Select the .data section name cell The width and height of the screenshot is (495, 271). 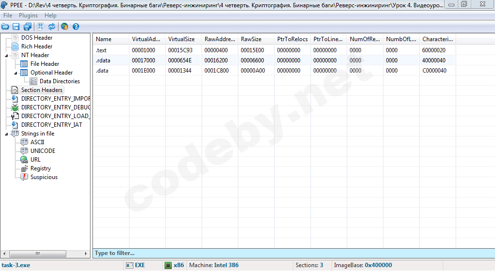coord(111,71)
